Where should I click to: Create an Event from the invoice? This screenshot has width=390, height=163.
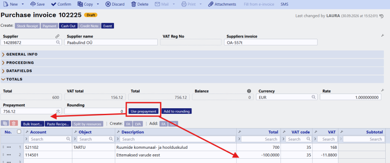[107, 26]
